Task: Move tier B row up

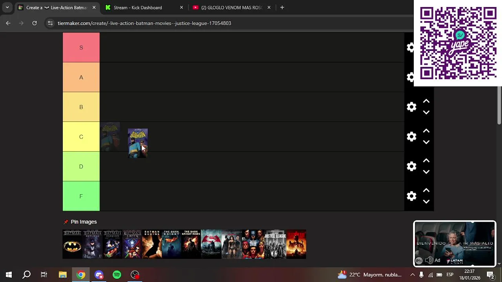Action: [x=426, y=101]
